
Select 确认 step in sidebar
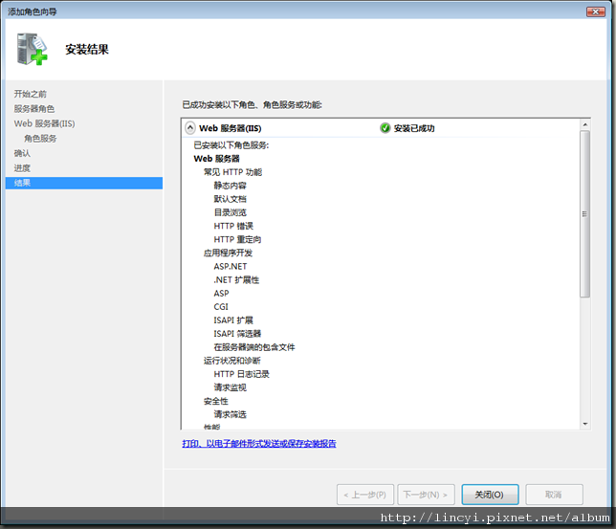coord(22,153)
